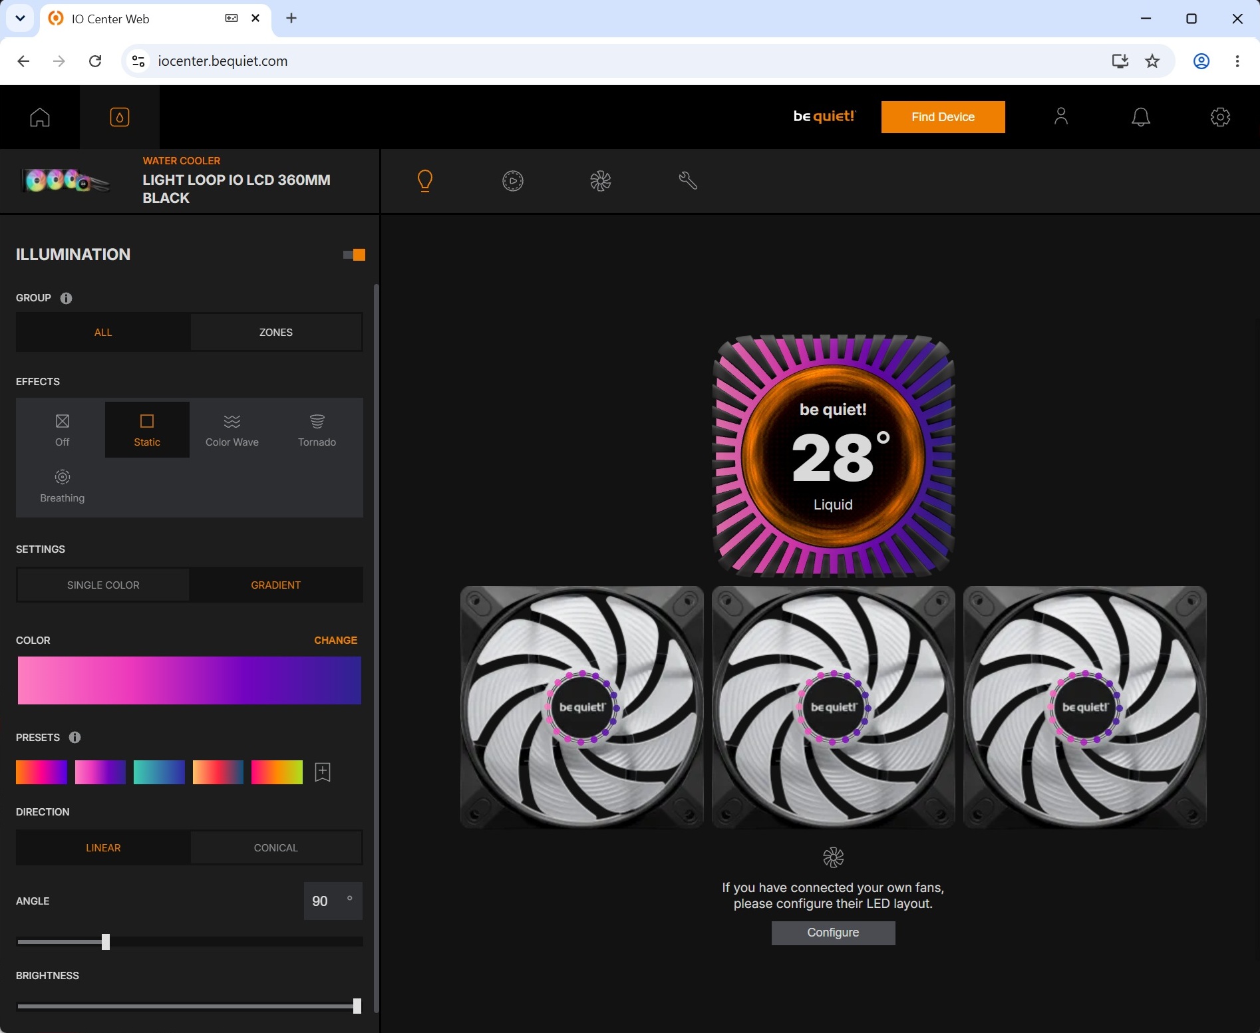Open a new browser tab
Viewport: 1260px width, 1033px height.
(291, 19)
